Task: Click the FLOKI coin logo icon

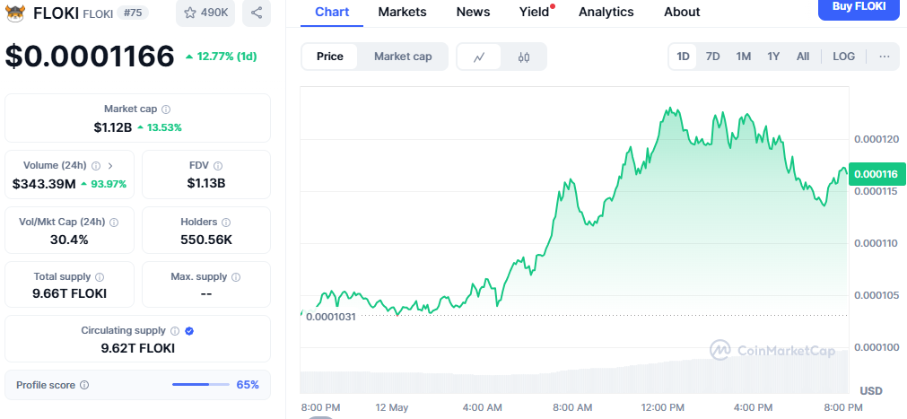Action: pos(15,13)
